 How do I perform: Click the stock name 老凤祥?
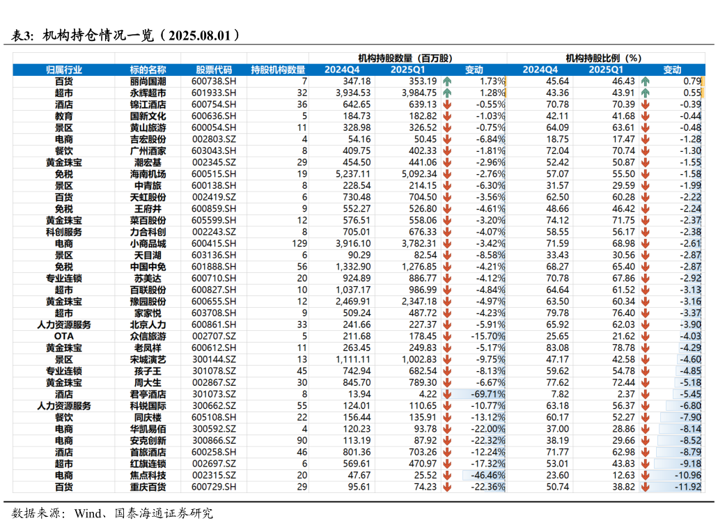148,348
